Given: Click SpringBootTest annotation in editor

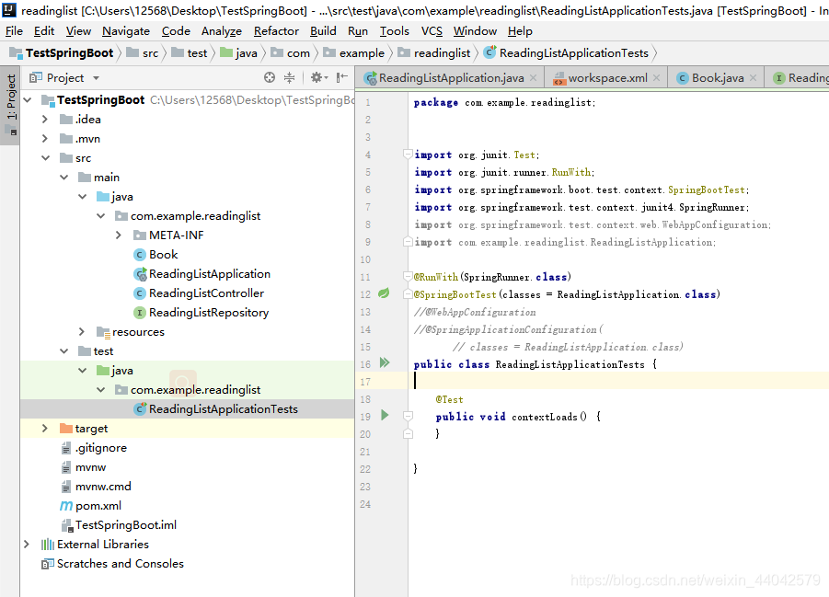Looking at the screenshot, I should point(455,294).
